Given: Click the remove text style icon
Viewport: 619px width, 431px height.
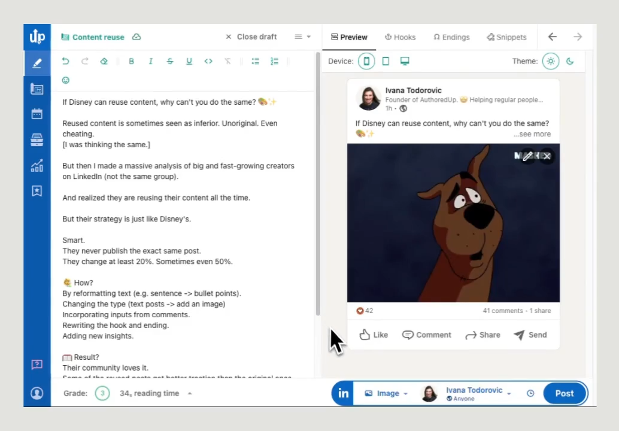Looking at the screenshot, I should click(227, 61).
